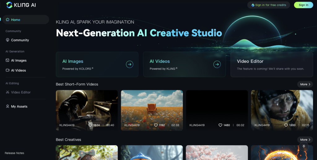Like the orange chair video with 1192 hearts
Screen dimensions: 317x160
[x=156, y=125]
